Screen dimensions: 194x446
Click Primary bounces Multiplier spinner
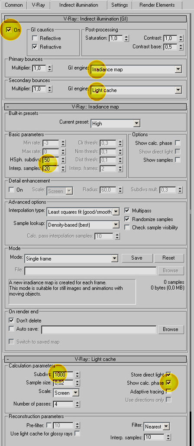[50, 68]
